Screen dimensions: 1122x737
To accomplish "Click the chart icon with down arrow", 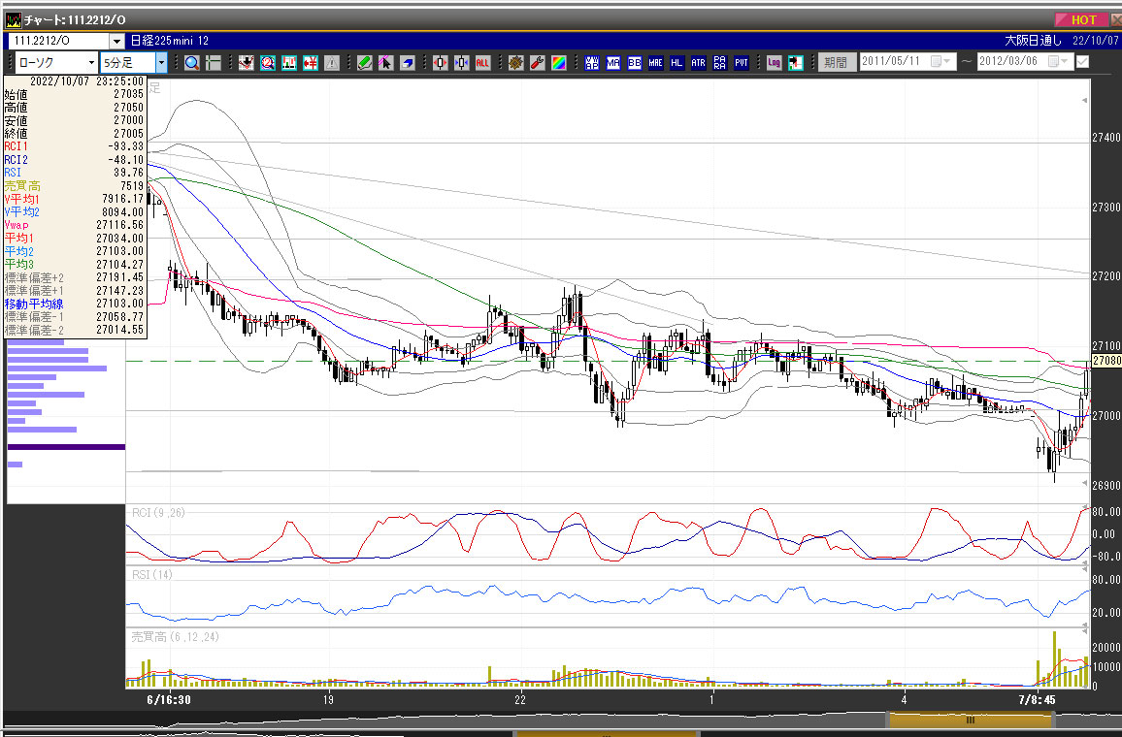I will 247,63.
